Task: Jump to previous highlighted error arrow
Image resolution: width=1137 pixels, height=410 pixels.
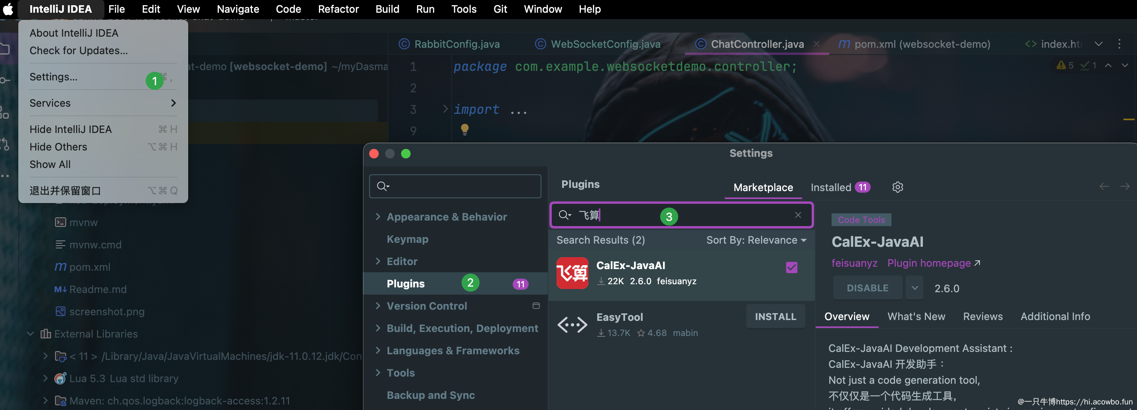Action: click(1108, 65)
